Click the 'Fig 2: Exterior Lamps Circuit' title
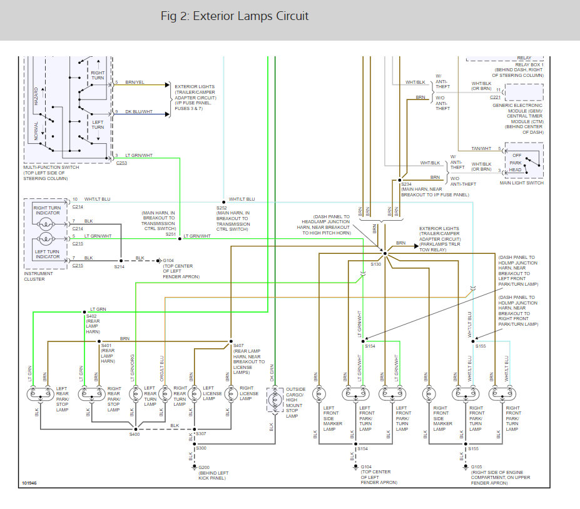 coord(235,16)
